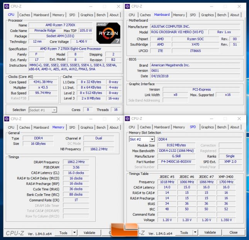This screenshot has height=240, width=249.
Task: Click BIOS version 0601 field
Action: (x=195, y=70)
